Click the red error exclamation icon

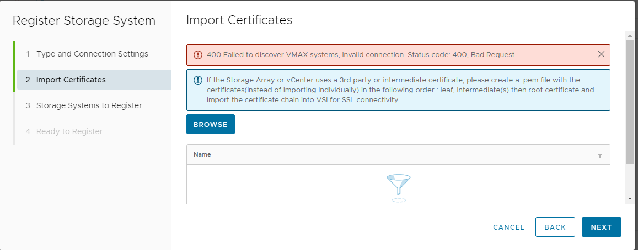tap(198, 55)
